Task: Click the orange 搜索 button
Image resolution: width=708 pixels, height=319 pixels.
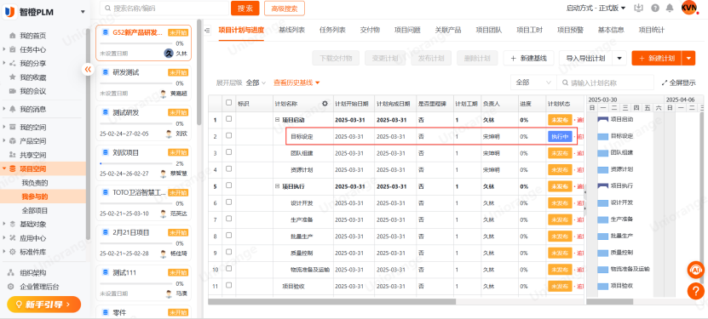Action: 245,9
